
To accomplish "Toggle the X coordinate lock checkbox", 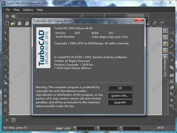I will click(x=75, y=127).
